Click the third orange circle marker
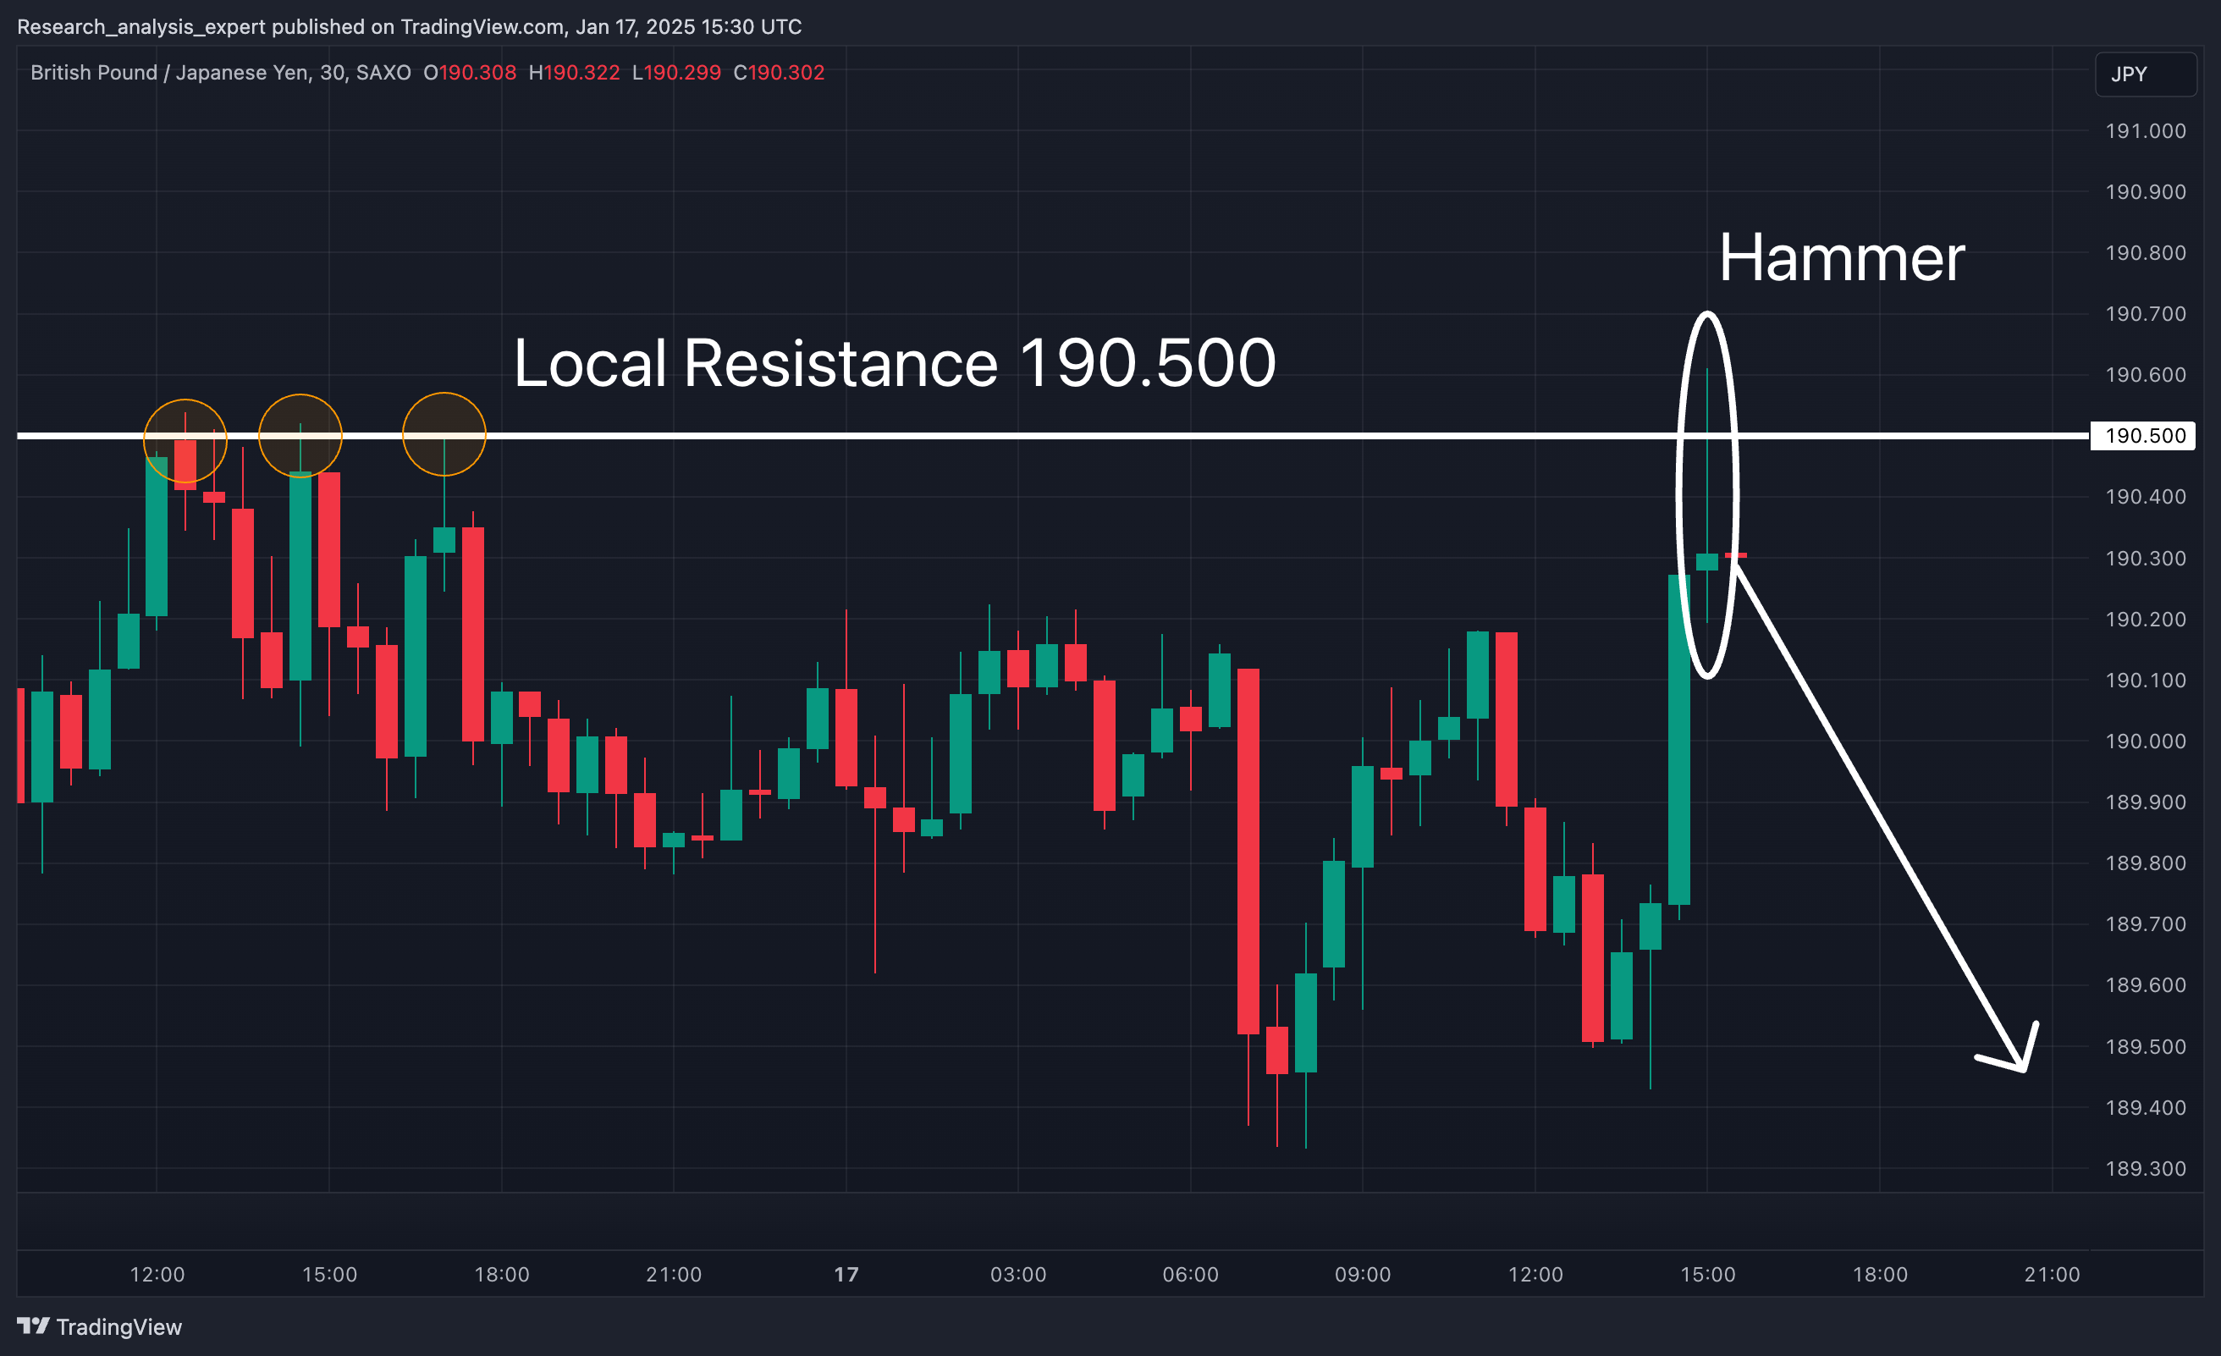The height and width of the screenshot is (1356, 2221). pyautogui.click(x=444, y=433)
